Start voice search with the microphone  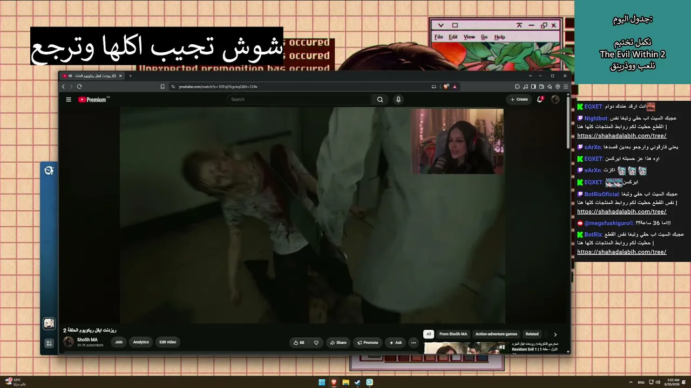398,100
